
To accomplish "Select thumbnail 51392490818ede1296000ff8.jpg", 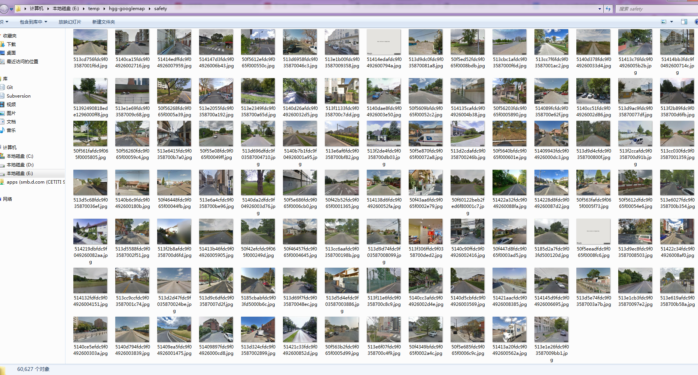I will pos(90,91).
